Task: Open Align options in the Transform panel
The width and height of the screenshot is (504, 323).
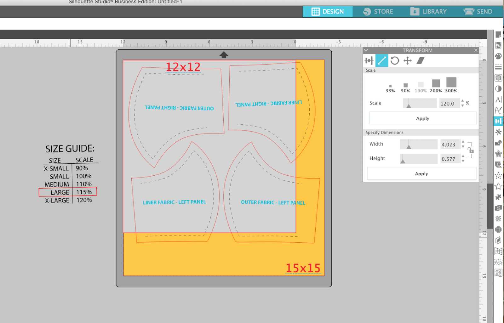Action: pyautogui.click(x=369, y=60)
